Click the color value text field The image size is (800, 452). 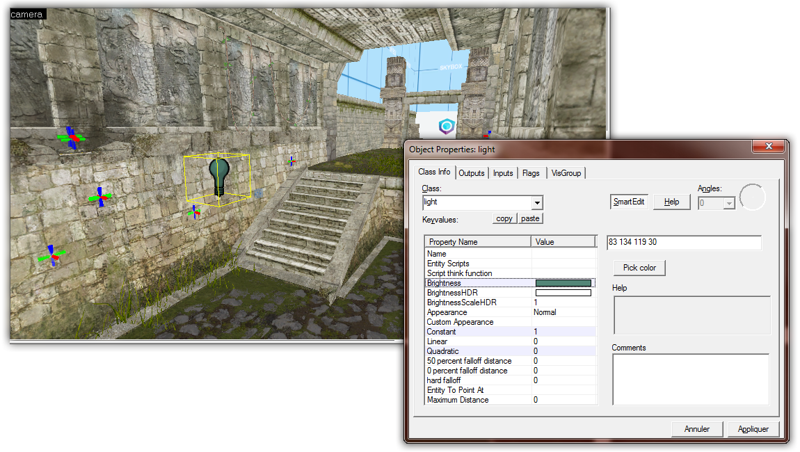click(x=683, y=243)
